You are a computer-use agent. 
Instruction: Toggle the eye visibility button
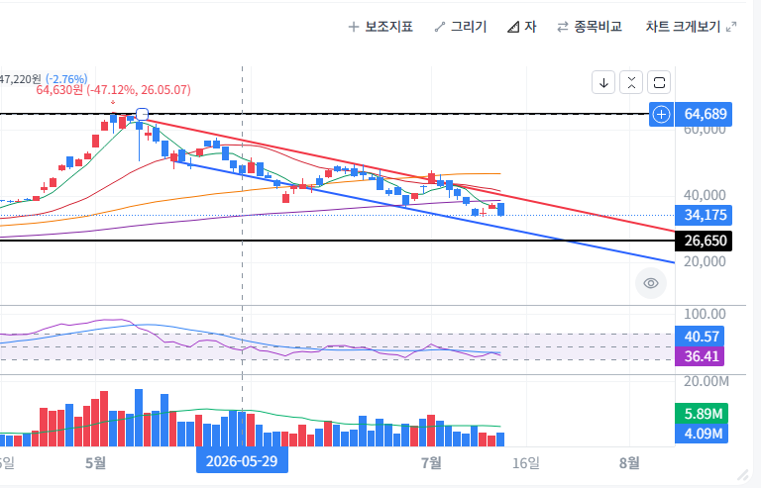point(651,283)
